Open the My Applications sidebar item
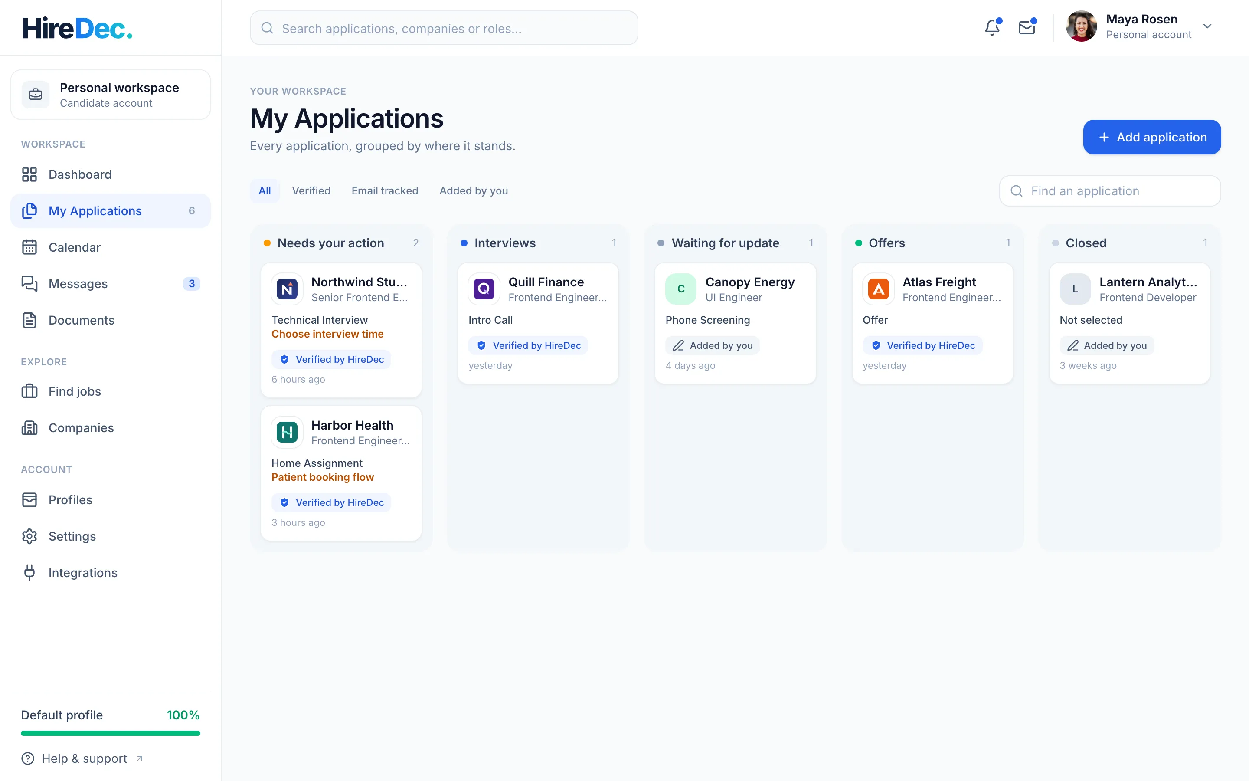This screenshot has height=781, width=1249. pos(111,211)
